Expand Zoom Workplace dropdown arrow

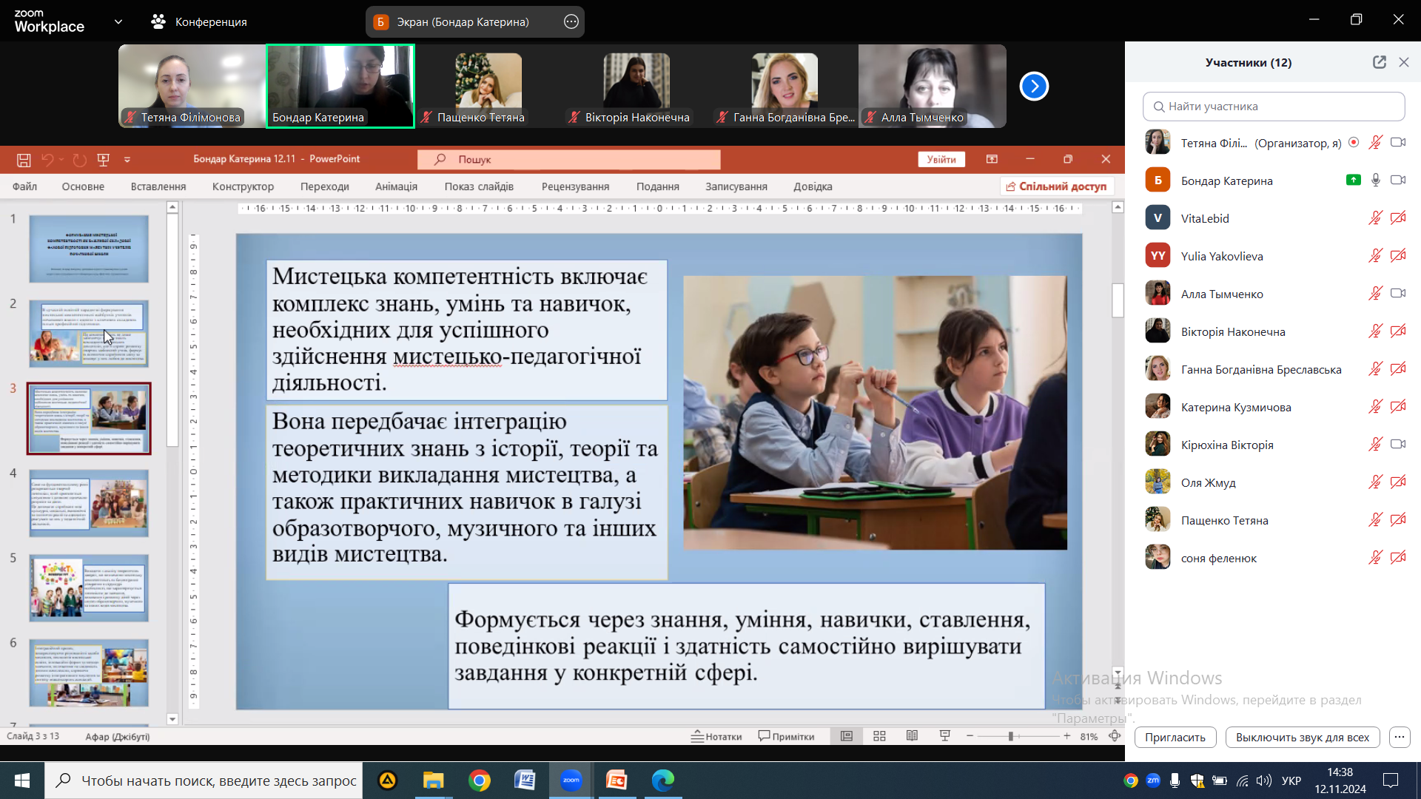point(118,22)
